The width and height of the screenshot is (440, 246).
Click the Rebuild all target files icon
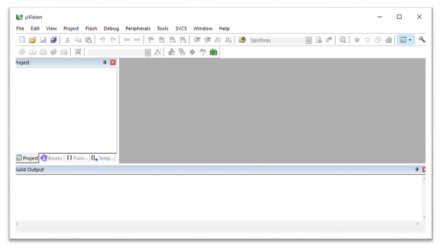click(x=43, y=52)
